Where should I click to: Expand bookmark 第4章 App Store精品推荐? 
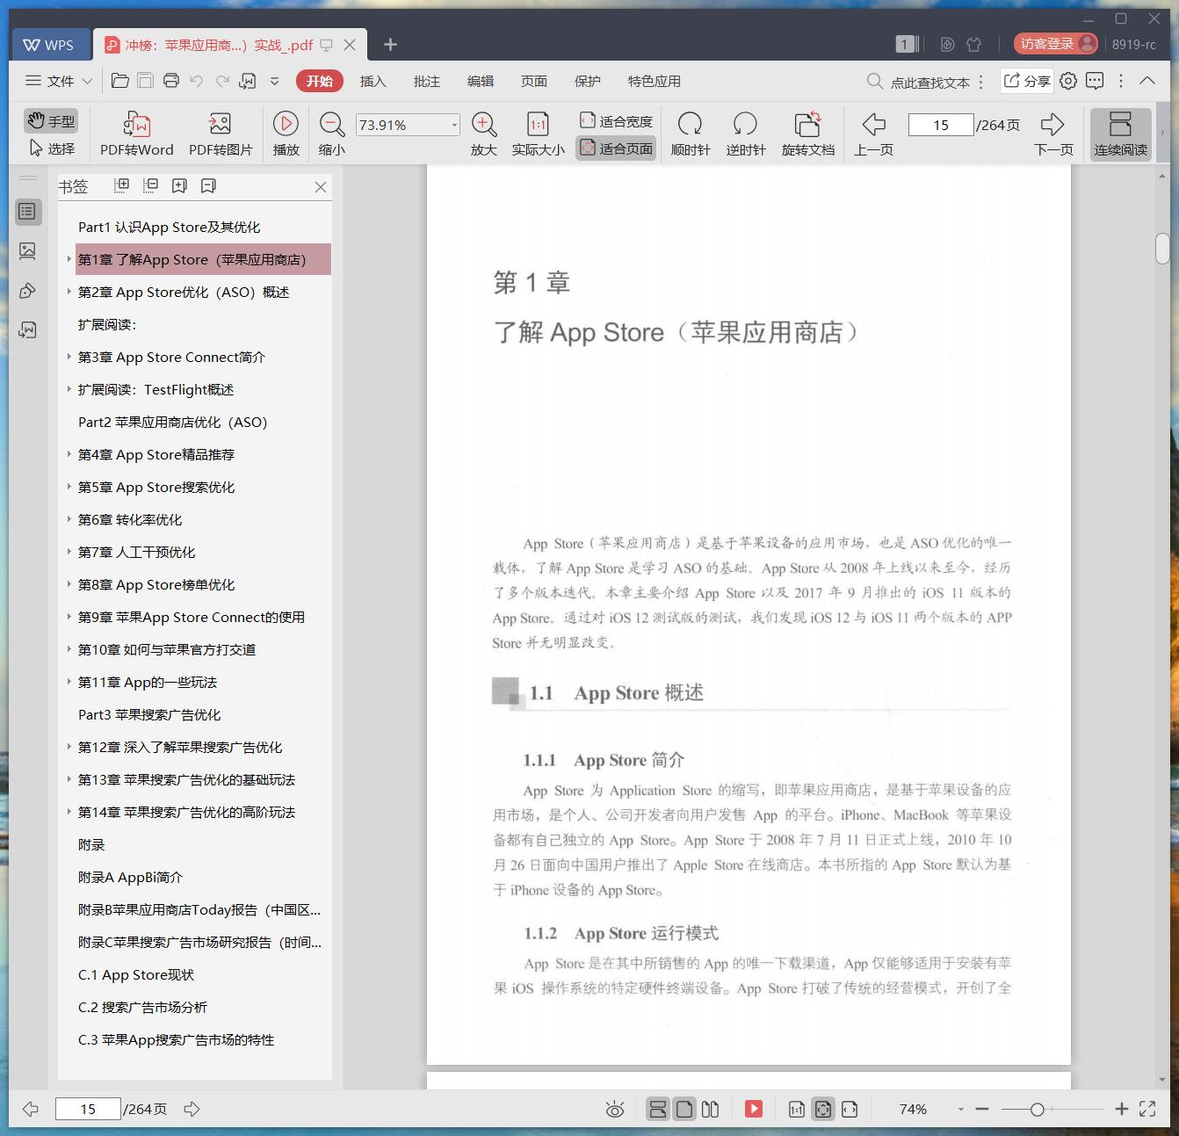(x=69, y=454)
